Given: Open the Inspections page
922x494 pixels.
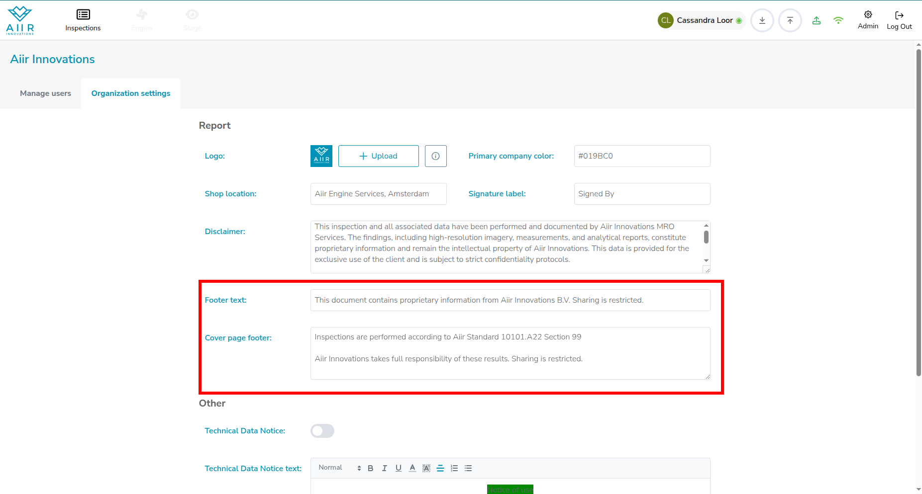Looking at the screenshot, I should pos(83,20).
